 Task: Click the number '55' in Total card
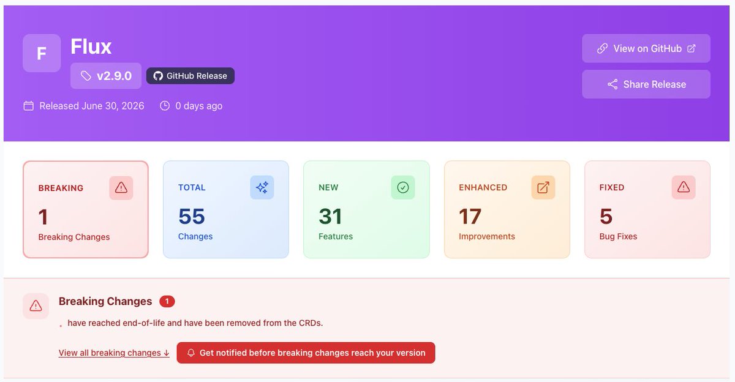pos(192,217)
